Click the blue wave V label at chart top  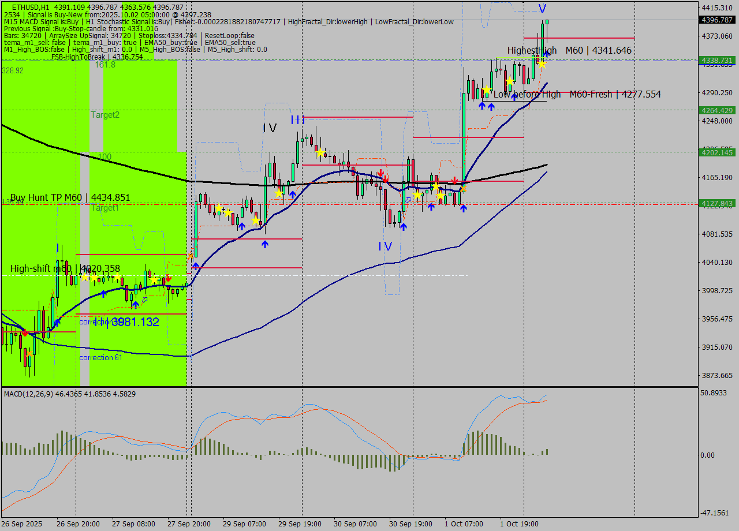coord(542,9)
